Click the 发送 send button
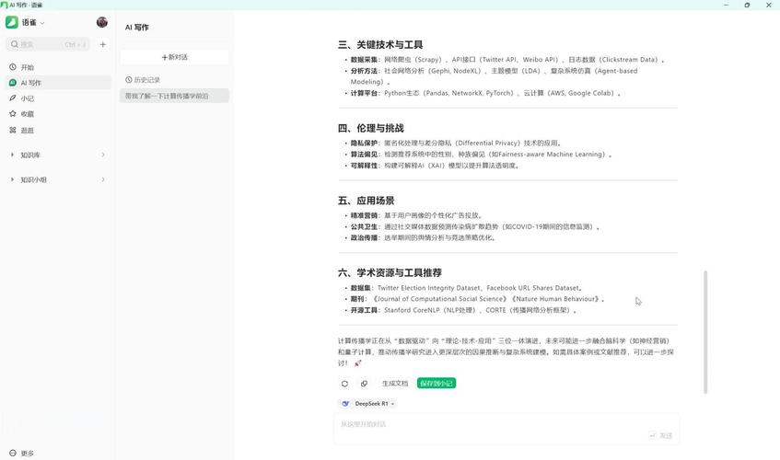 point(661,436)
